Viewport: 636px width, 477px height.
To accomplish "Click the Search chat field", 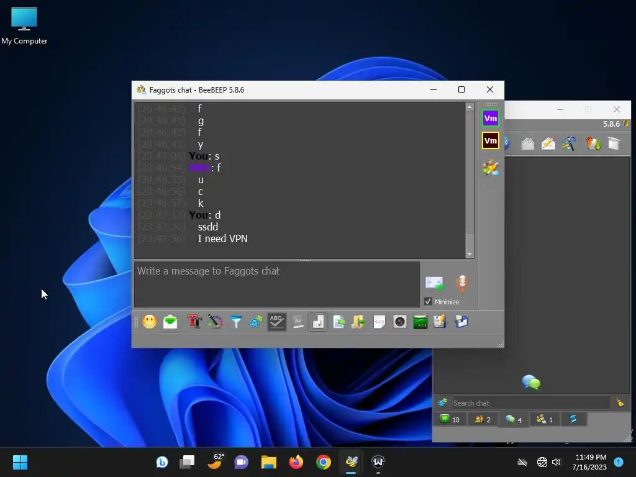I will [x=532, y=402].
